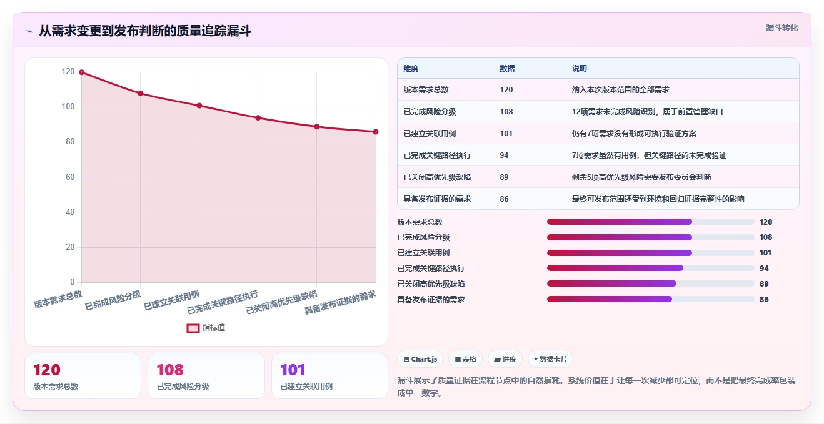This screenshot has height=424, width=824.
Task: Click table cell 纳入本次版本范围的全部需求
Action: point(620,90)
